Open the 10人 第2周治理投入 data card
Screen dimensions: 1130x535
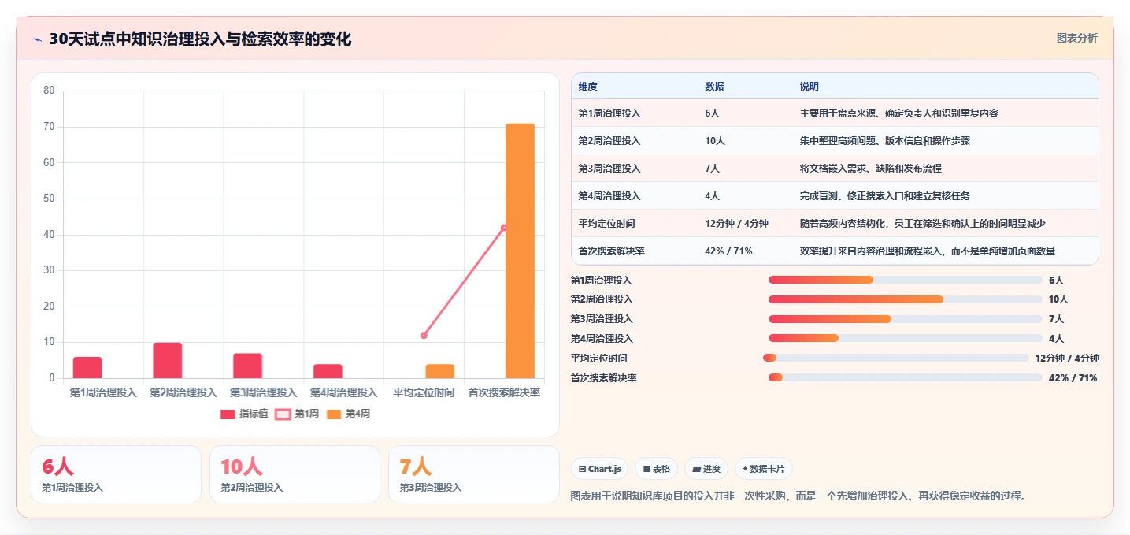click(295, 474)
